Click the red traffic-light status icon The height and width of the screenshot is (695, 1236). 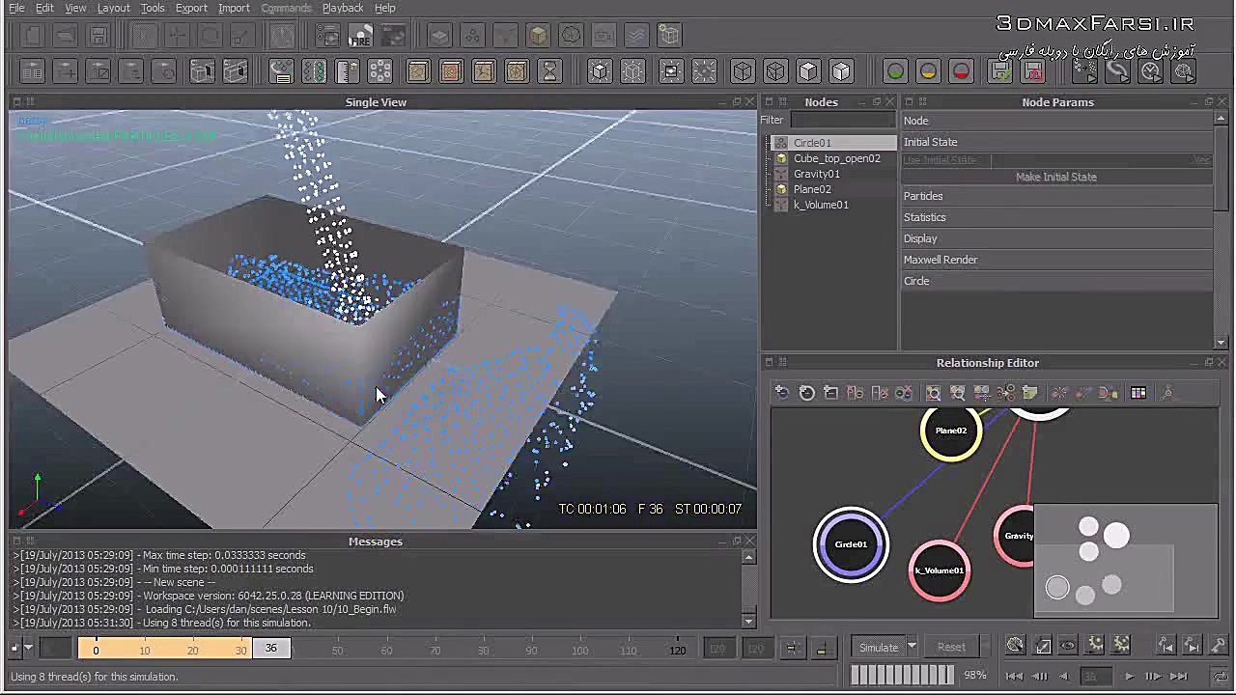[x=961, y=71]
